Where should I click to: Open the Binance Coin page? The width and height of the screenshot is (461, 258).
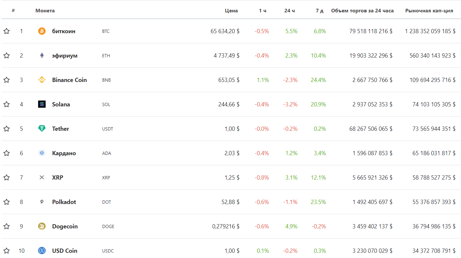click(x=69, y=80)
